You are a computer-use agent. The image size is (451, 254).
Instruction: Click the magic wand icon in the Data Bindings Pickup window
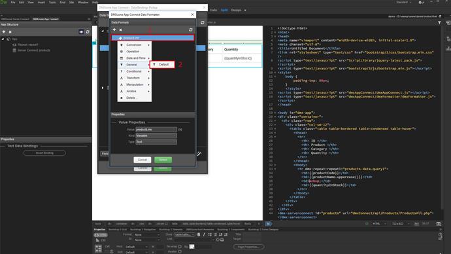click(x=199, y=154)
